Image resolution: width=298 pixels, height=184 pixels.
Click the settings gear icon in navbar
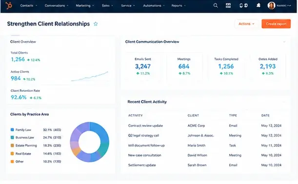(x=258, y=5)
